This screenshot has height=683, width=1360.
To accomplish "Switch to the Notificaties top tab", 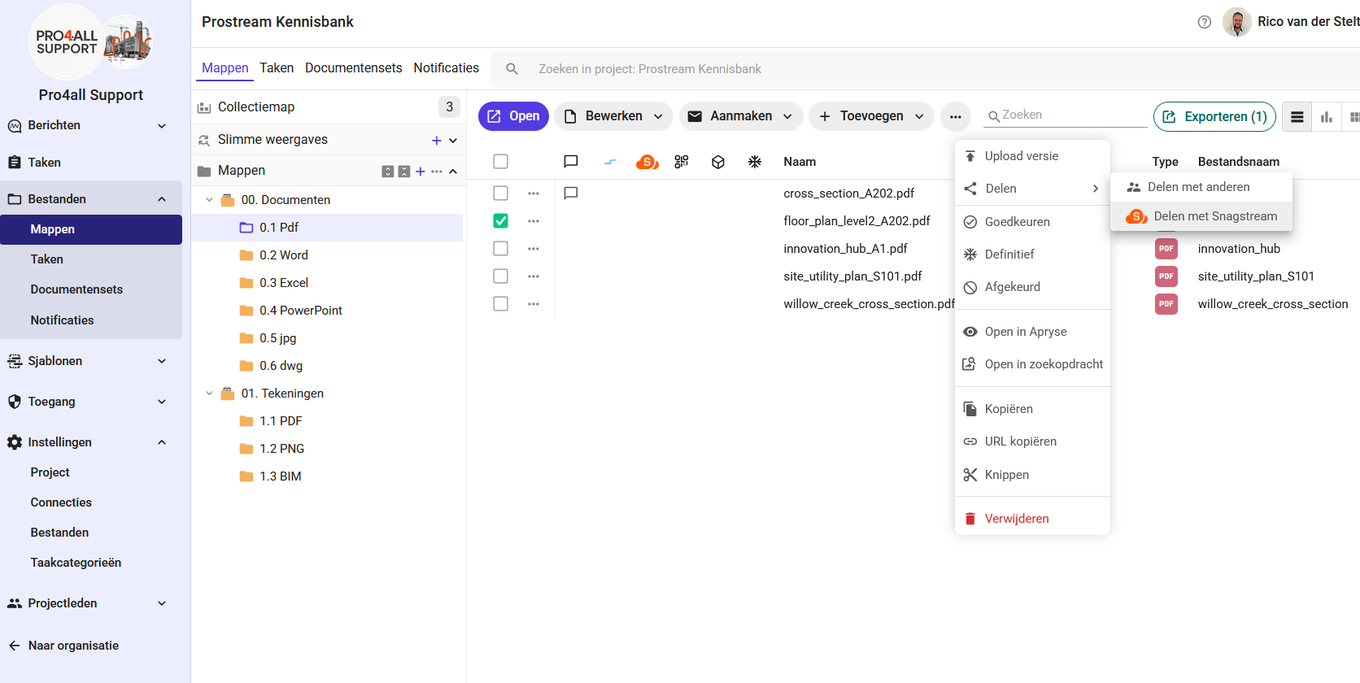I will tap(447, 68).
